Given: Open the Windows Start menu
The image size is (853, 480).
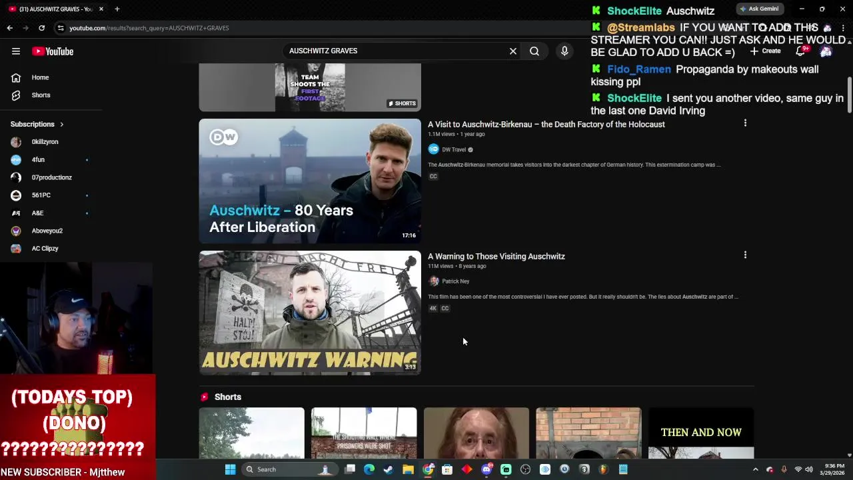Looking at the screenshot, I should 230,469.
